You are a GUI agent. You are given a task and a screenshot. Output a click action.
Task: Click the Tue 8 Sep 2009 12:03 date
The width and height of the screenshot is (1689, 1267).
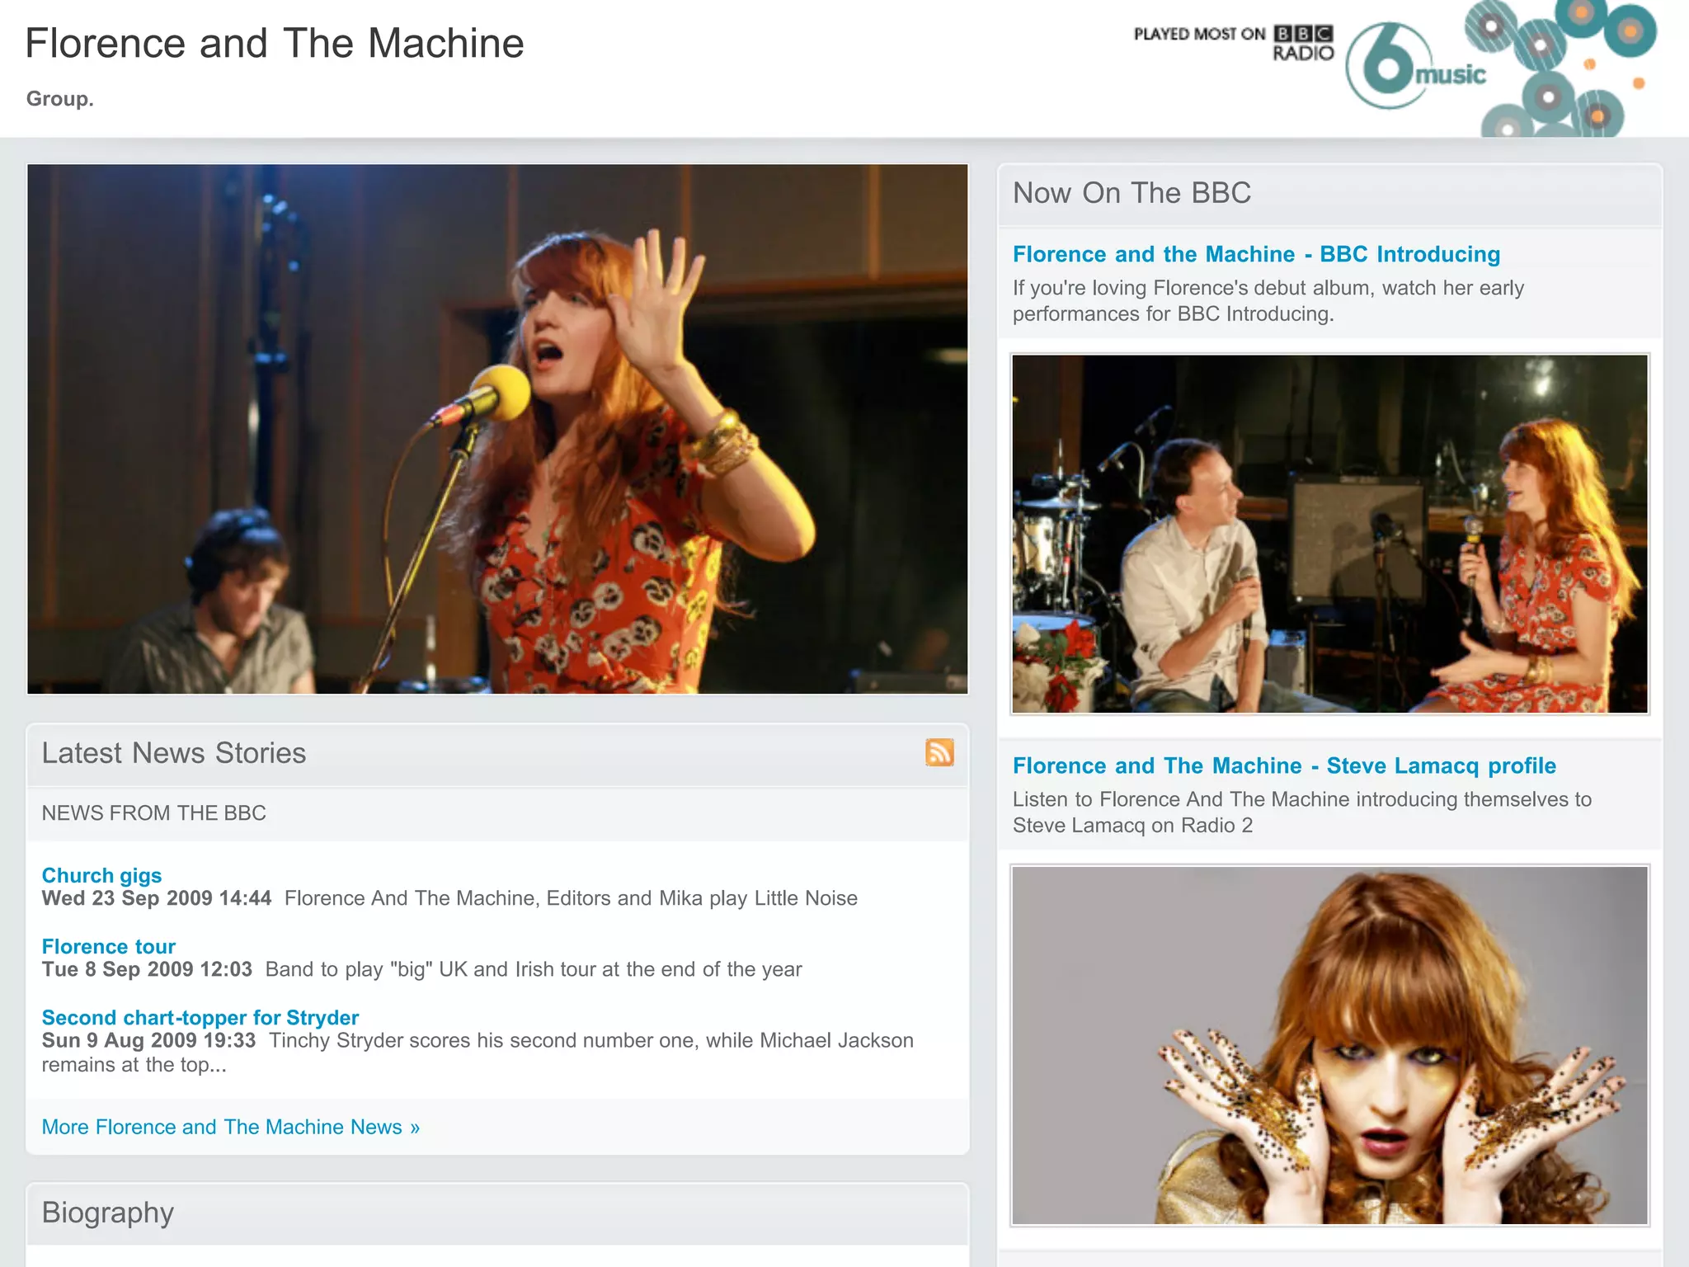point(147,969)
